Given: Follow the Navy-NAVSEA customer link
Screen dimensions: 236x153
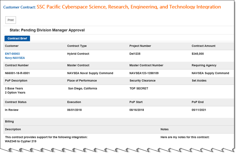Looking at the screenshot, I should coord(15,58).
